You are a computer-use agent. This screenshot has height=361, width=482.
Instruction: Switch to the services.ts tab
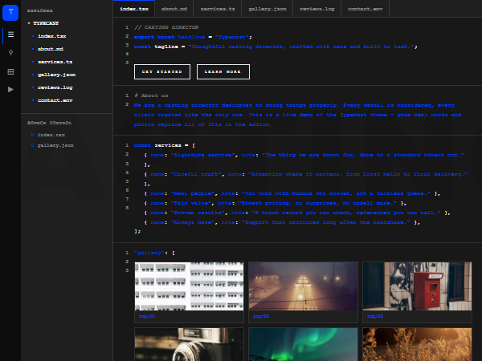click(x=218, y=9)
